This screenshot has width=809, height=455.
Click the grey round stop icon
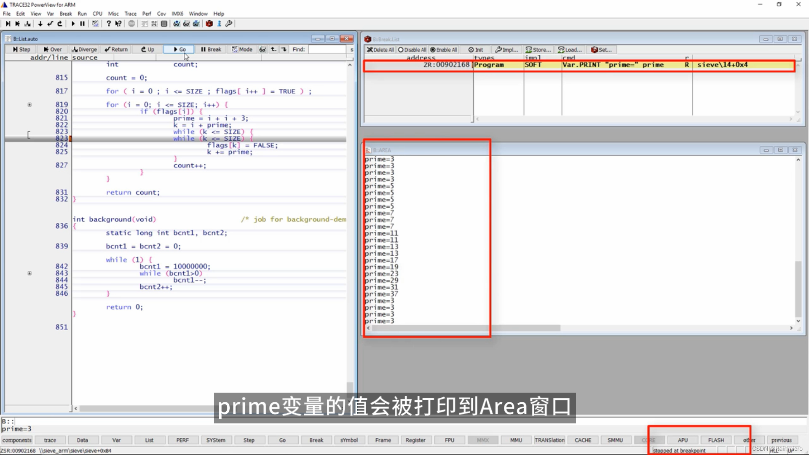pyautogui.click(x=131, y=24)
